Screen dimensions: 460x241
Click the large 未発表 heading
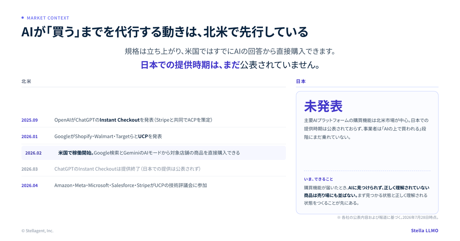coord(323,106)
